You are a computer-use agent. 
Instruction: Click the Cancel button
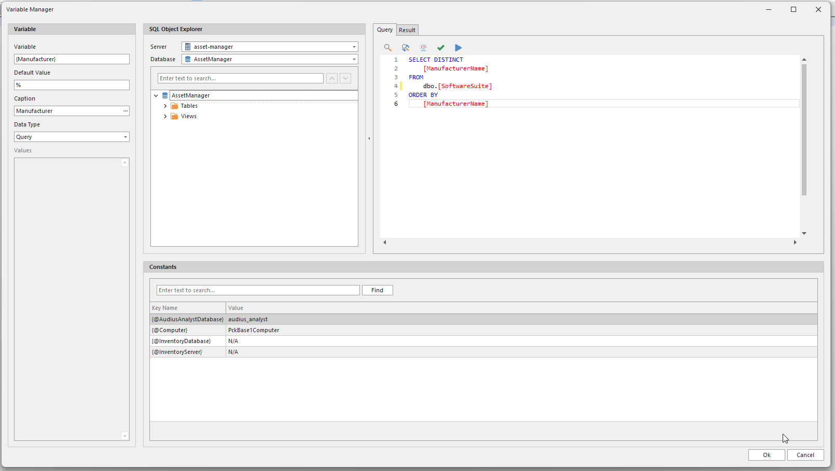pyautogui.click(x=805, y=455)
